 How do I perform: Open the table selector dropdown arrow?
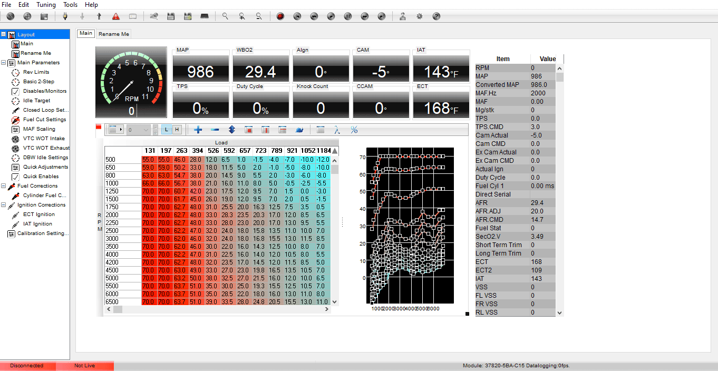coord(121,129)
